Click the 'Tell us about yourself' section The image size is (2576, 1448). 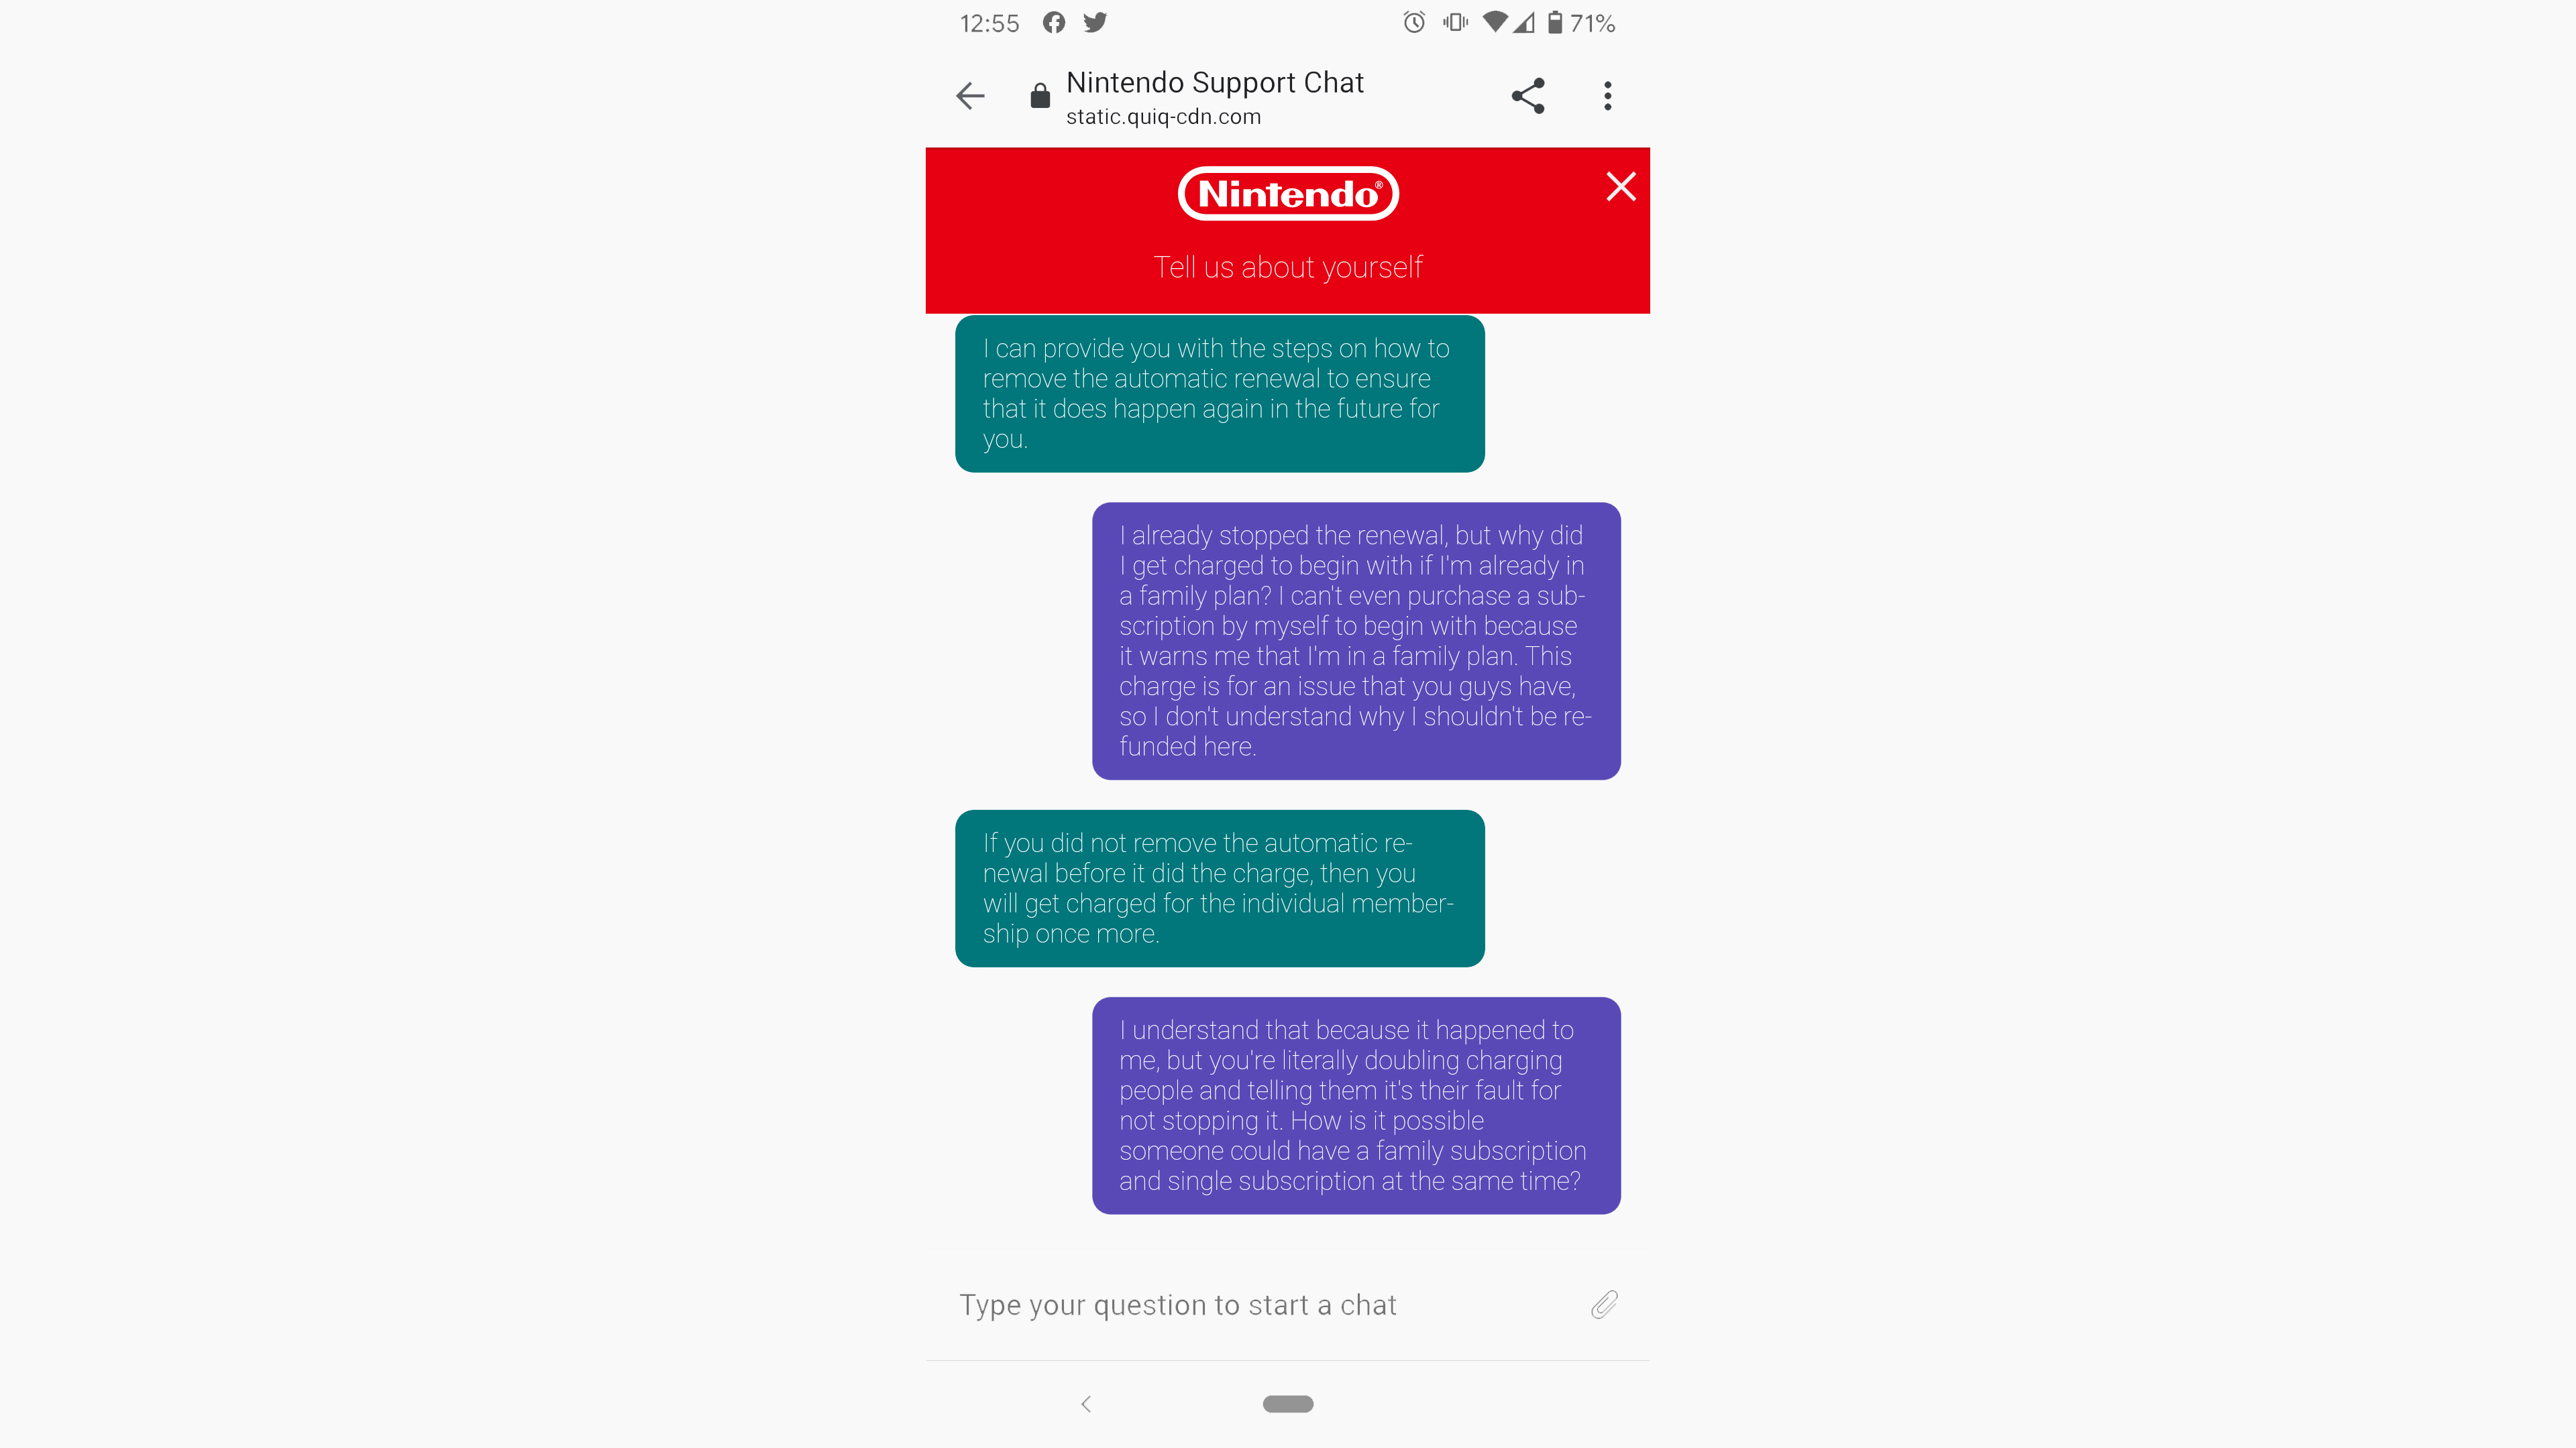click(1288, 267)
